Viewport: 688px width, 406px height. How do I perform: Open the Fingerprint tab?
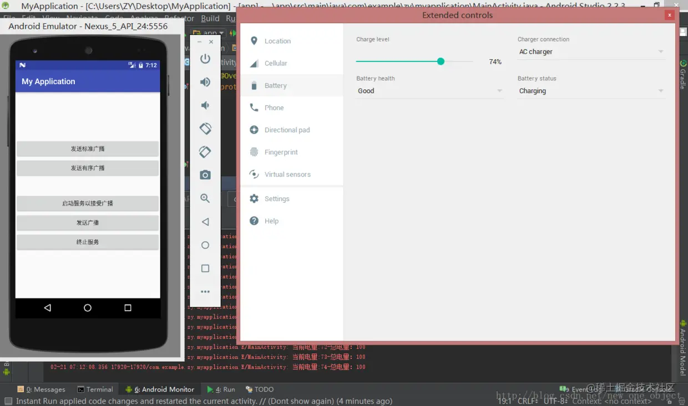(292, 152)
